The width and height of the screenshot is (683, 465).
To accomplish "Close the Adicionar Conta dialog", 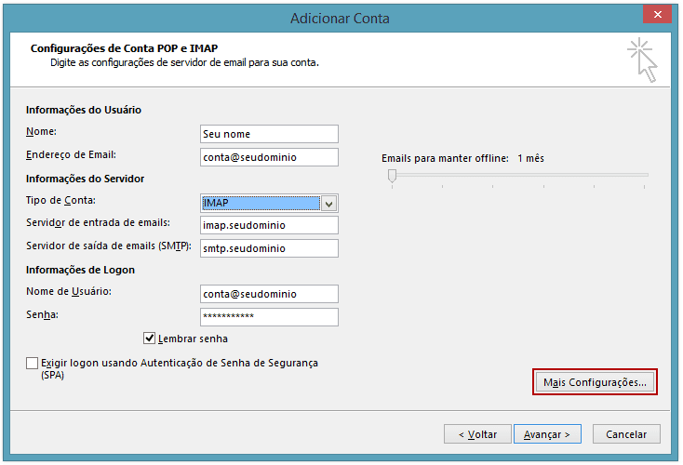I will [x=657, y=14].
